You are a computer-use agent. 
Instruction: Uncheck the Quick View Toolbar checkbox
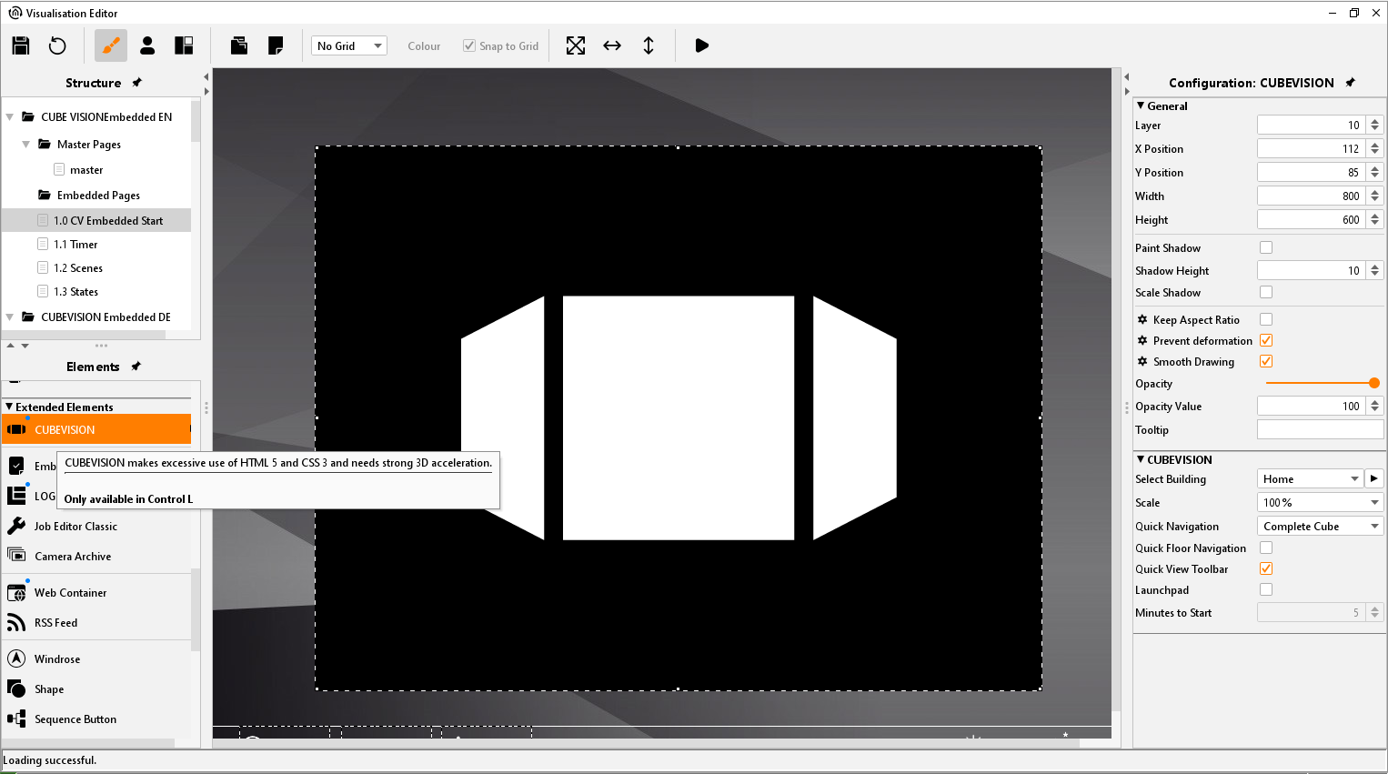[x=1266, y=568]
